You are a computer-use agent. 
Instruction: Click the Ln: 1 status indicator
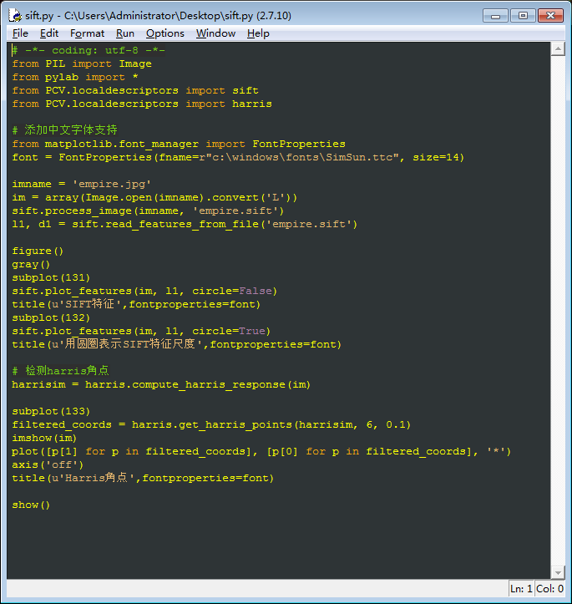[521, 589]
